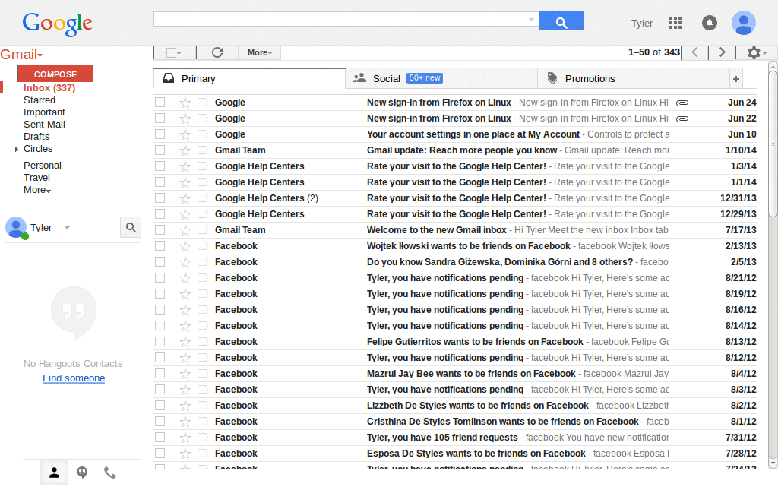Check the Jun 24 Google email checkbox
The image size is (778, 490).
[x=160, y=102]
